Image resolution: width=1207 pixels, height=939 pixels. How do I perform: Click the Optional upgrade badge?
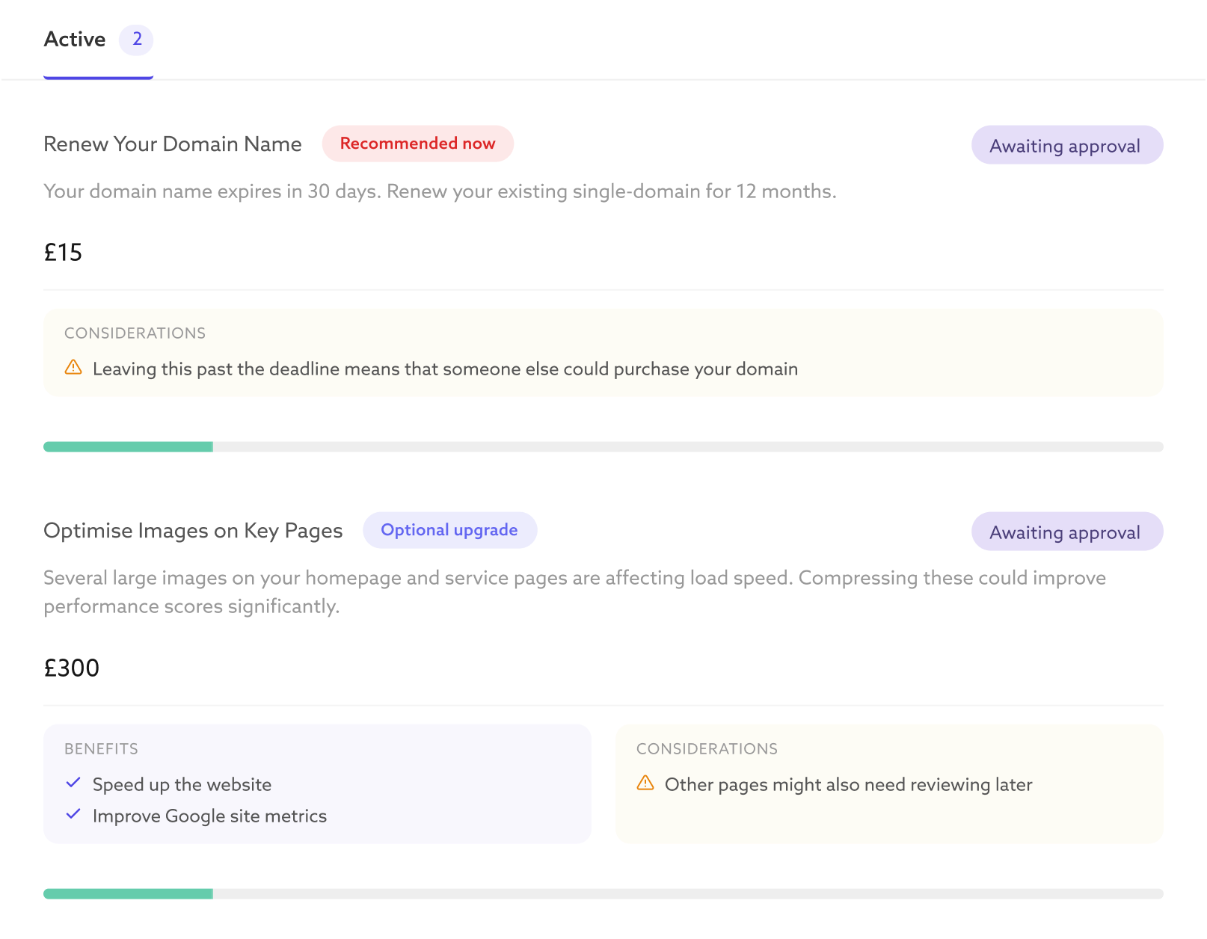pos(449,530)
